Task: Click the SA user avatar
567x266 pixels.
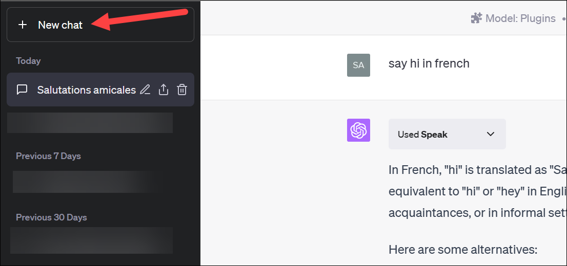Action: pyautogui.click(x=358, y=65)
